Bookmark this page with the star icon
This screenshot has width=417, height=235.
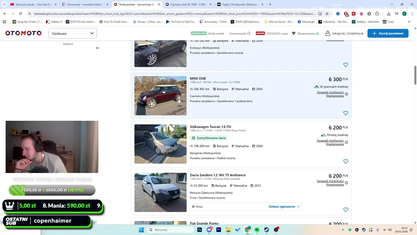coord(327,14)
